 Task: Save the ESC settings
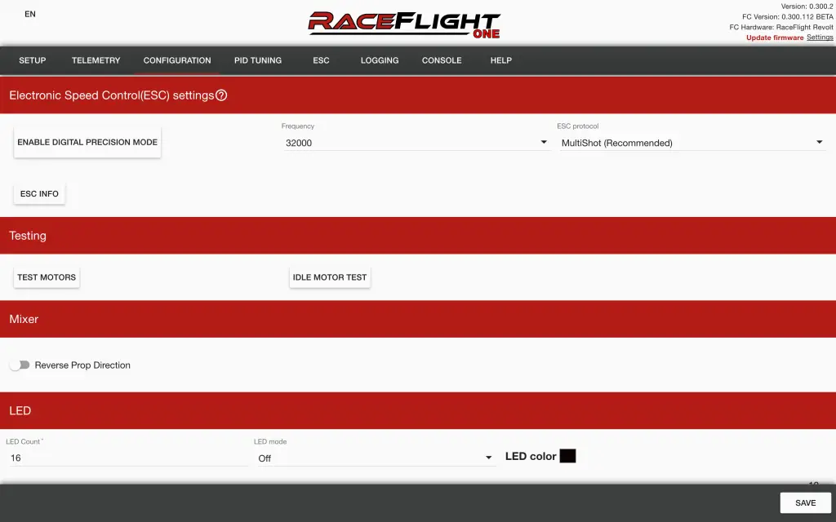click(x=805, y=502)
